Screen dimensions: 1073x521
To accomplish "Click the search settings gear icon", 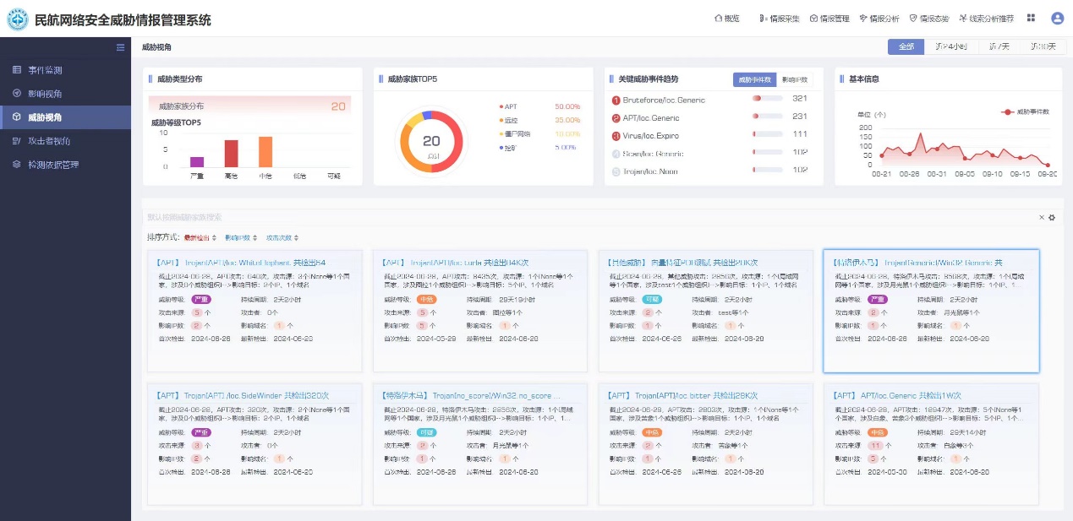I will point(1052,218).
